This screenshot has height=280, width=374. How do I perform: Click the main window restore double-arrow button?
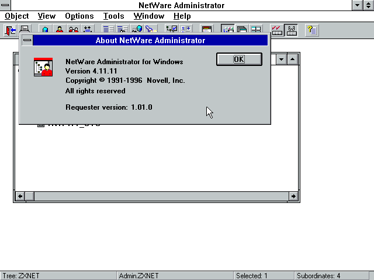click(x=369, y=5)
